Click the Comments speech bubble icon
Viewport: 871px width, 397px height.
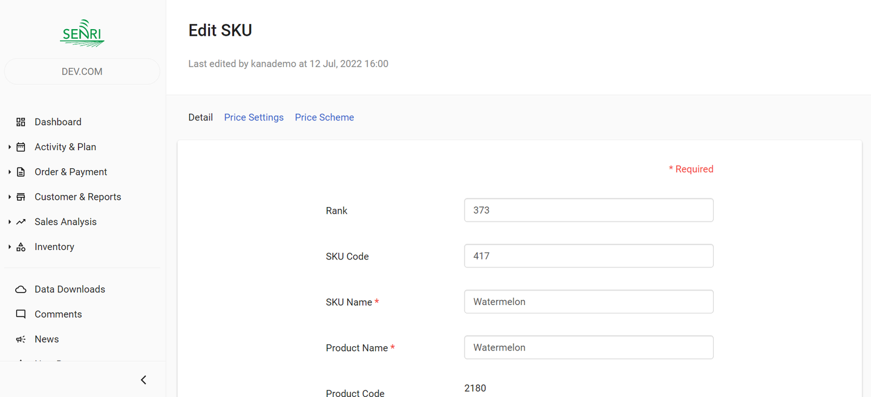(x=21, y=314)
